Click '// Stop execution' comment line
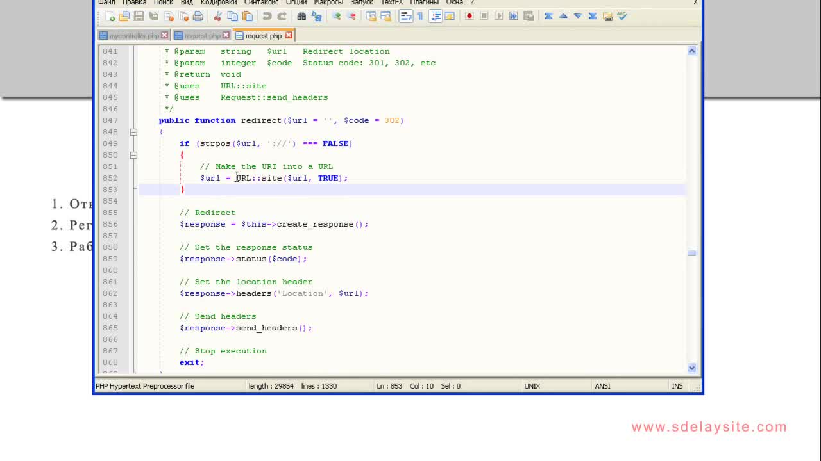The height and width of the screenshot is (461, 821). (x=223, y=351)
